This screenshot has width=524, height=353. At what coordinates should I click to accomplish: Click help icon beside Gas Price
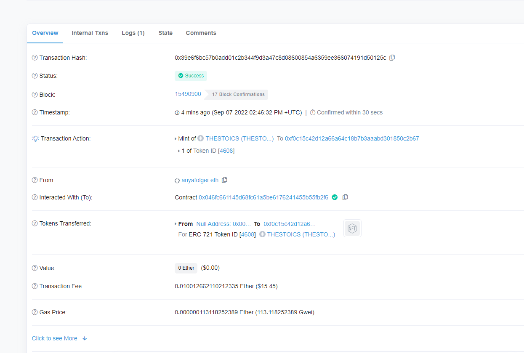[35, 312]
